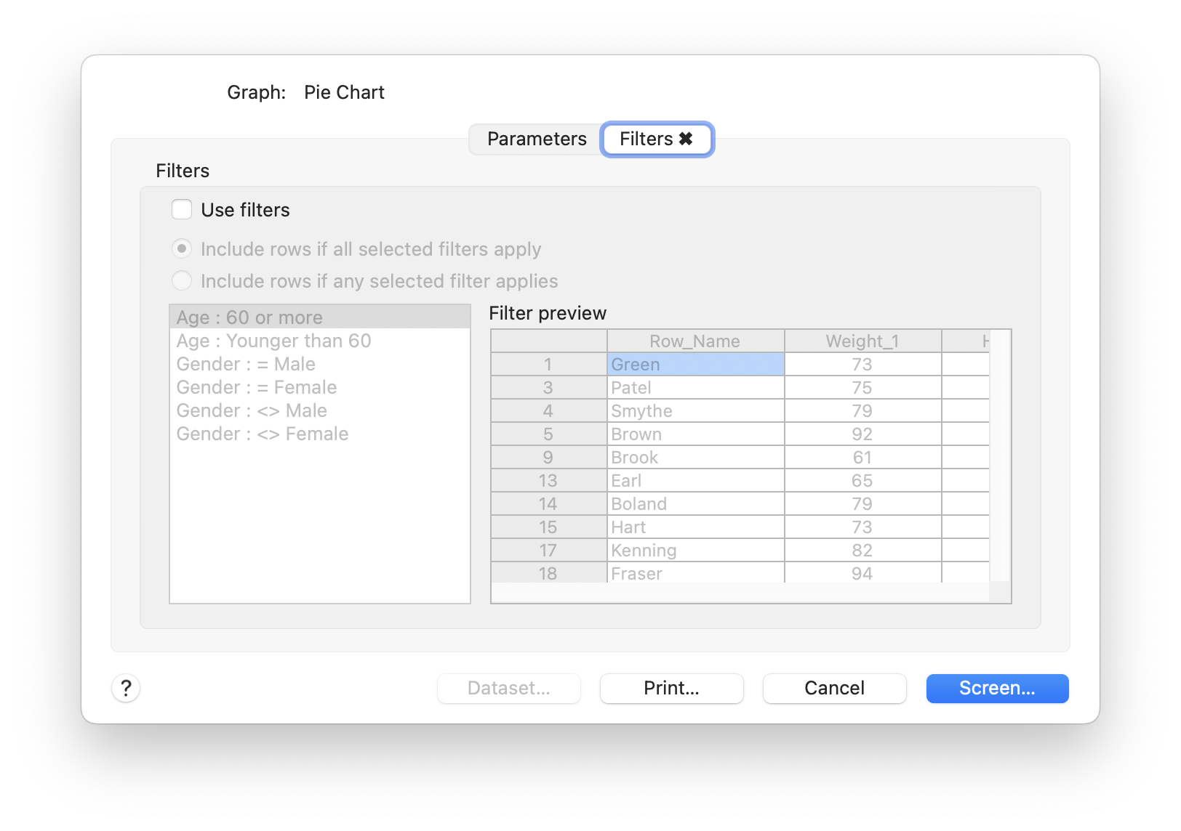Select 'Include rows if all selected filters apply'
Image resolution: width=1181 pixels, height=831 pixels.
point(182,248)
